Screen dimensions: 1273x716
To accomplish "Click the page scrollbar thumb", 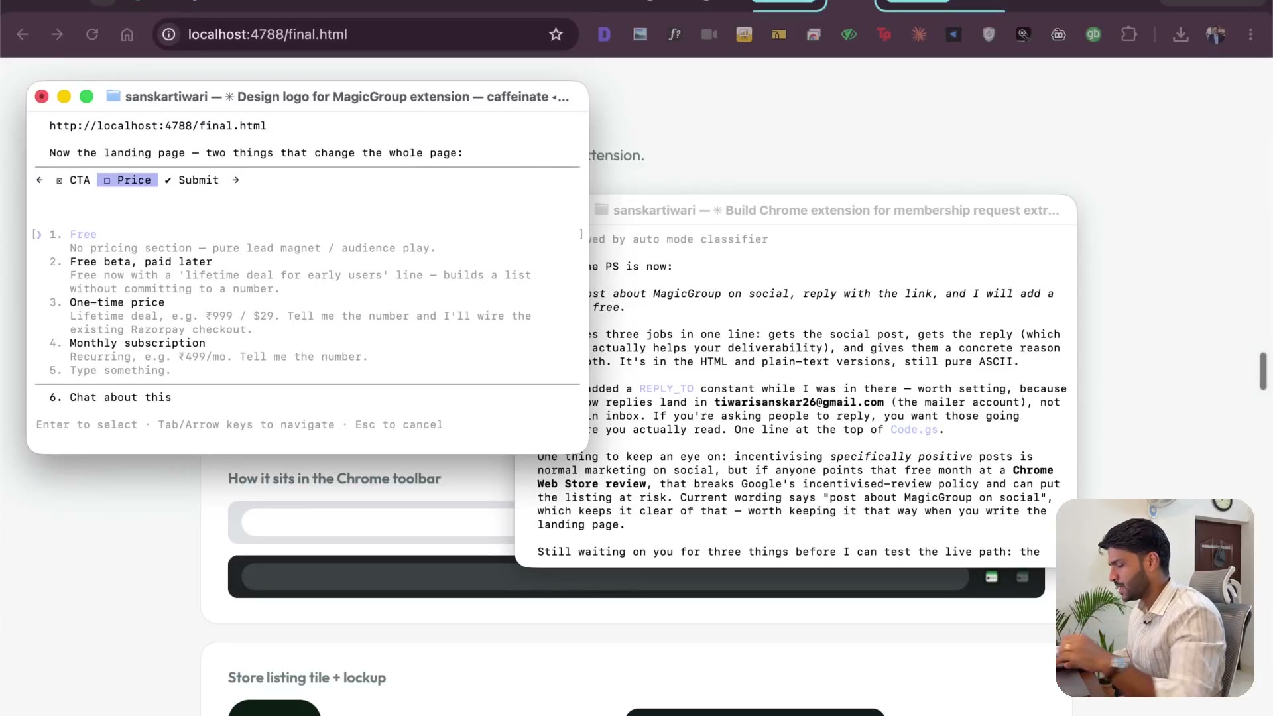I will (1264, 371).
